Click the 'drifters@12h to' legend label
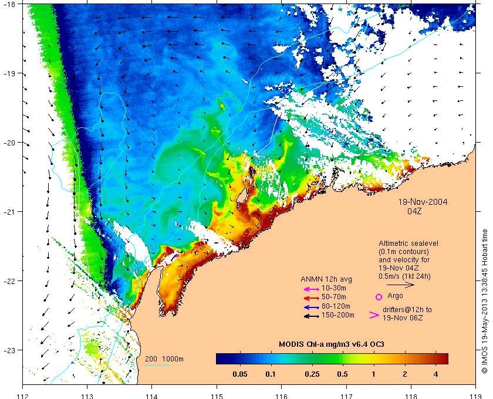The width and height of the screenshot is (493, 399). [407, 310]
